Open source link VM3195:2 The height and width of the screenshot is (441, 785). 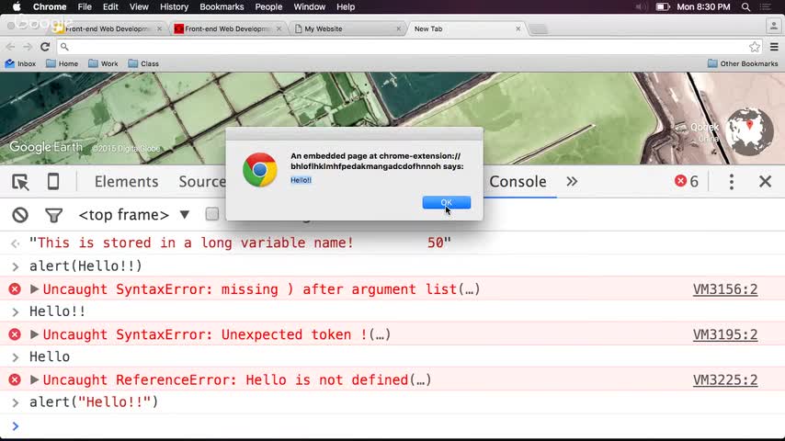click(725, 334)
